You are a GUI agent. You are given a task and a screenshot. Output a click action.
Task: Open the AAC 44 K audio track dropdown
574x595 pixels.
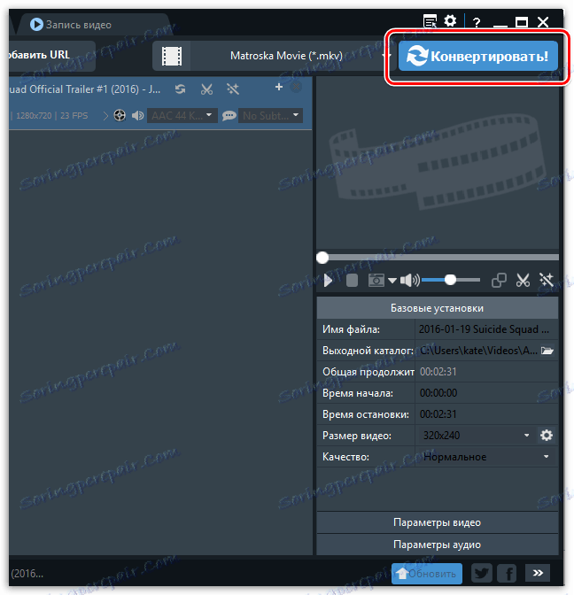(x=182, y=115)
